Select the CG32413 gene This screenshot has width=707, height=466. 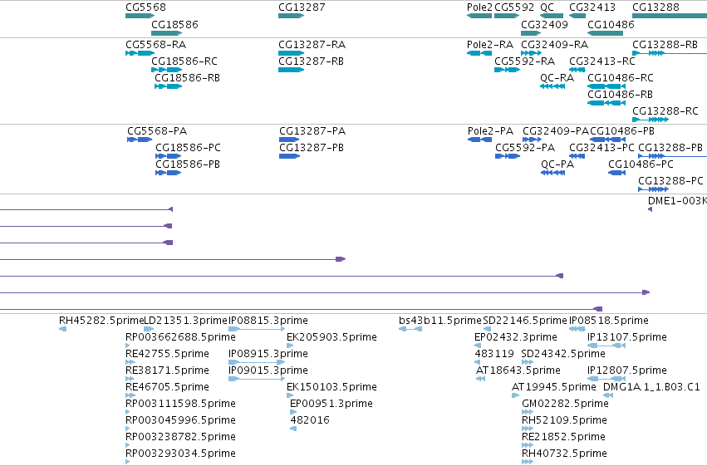pos(577,16)
